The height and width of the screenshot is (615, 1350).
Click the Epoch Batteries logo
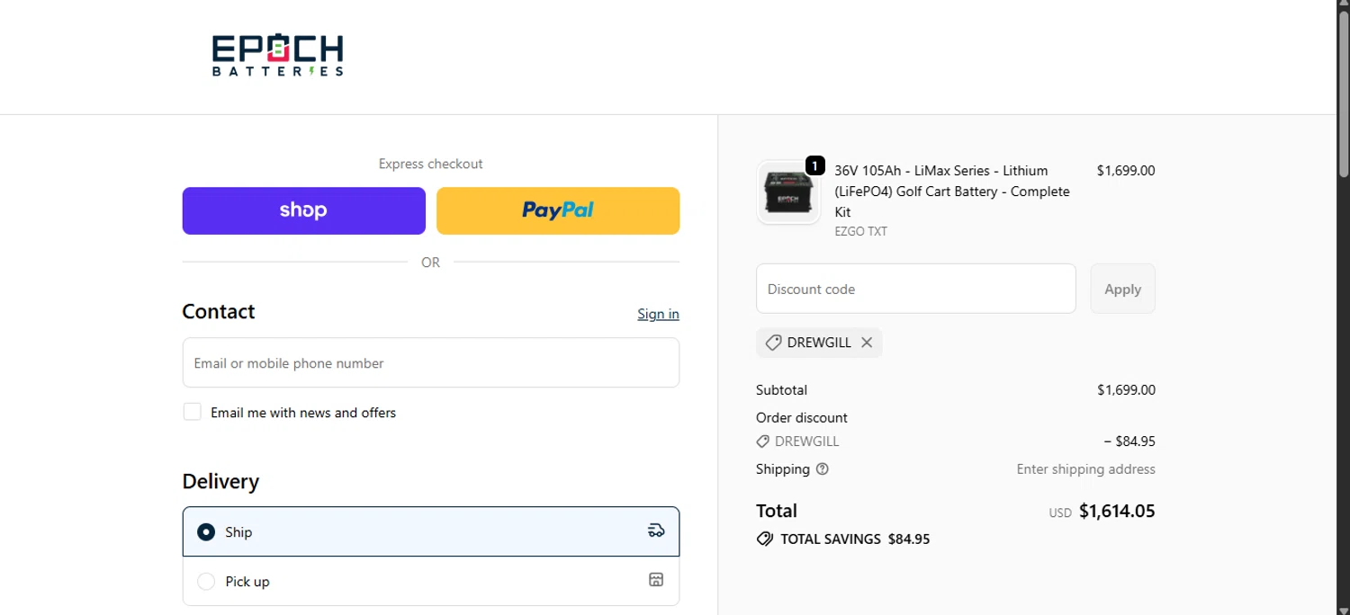[x=277, y=55]
